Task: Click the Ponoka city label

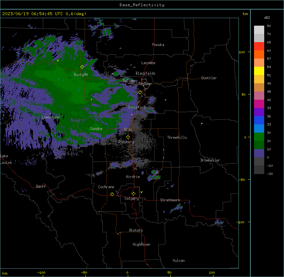Action: coord(158,45)
